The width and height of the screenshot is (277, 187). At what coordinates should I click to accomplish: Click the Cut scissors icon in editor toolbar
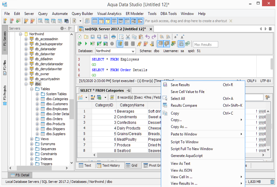[x=128, y=37]
